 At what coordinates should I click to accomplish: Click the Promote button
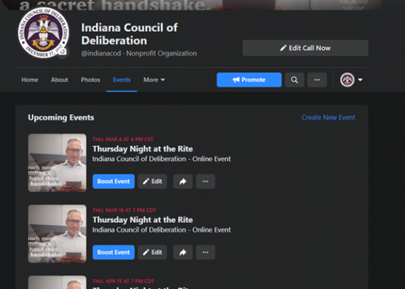pyautogui.click(x=249, y=80)
